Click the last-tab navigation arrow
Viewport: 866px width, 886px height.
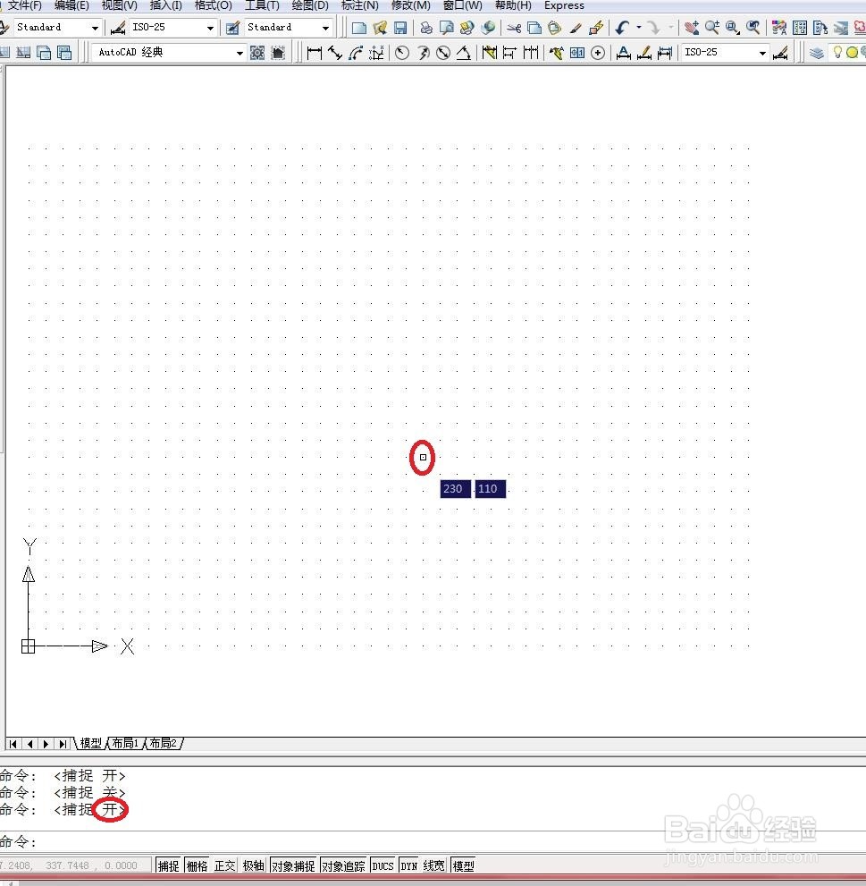(x=63, y=744)
